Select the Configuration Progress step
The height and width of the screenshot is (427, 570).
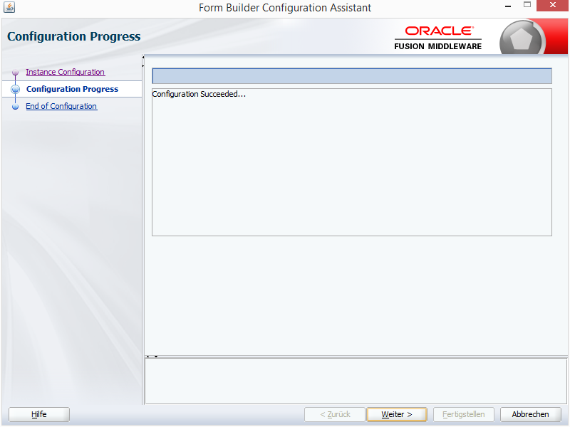coord(73,89)
